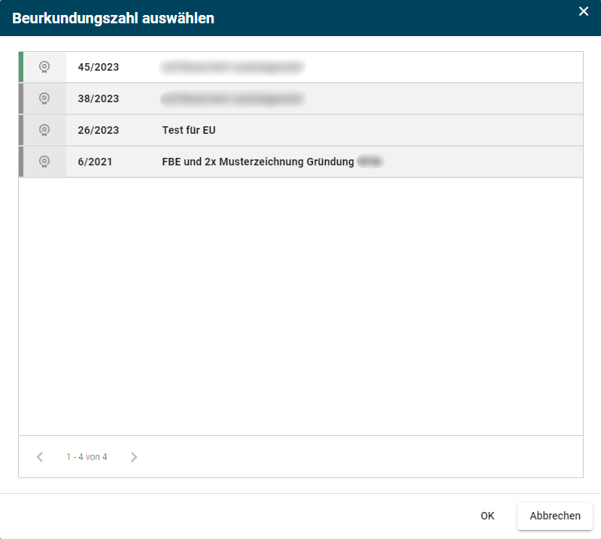
Task: Go to the previous page of results
Action: 40,456
